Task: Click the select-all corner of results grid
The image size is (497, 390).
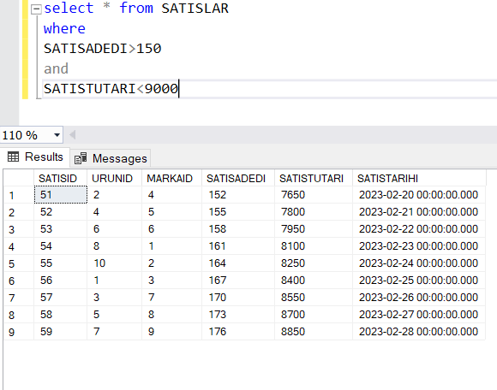Action: tap(19, 178)
